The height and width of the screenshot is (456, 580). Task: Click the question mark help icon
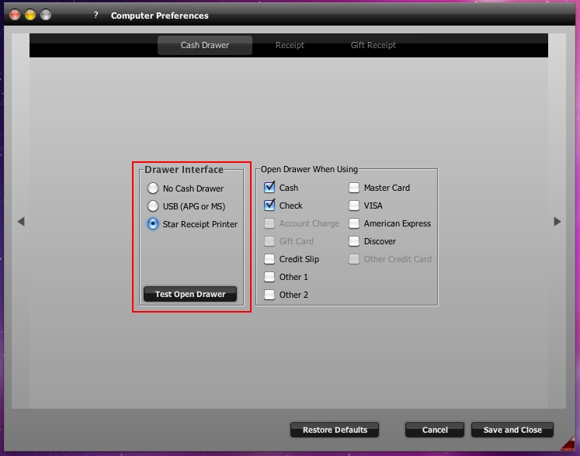(x=96, y=15)
